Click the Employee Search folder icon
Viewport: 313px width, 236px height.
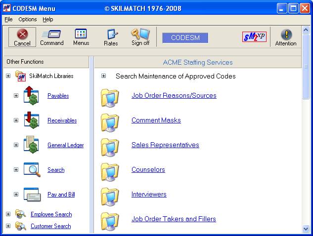coord(20,214)
